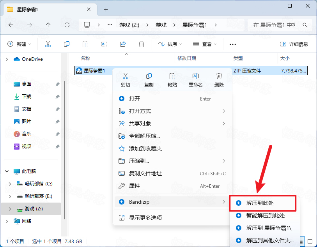Choose 复制文件地址 menu entry

tap(172, 173)
